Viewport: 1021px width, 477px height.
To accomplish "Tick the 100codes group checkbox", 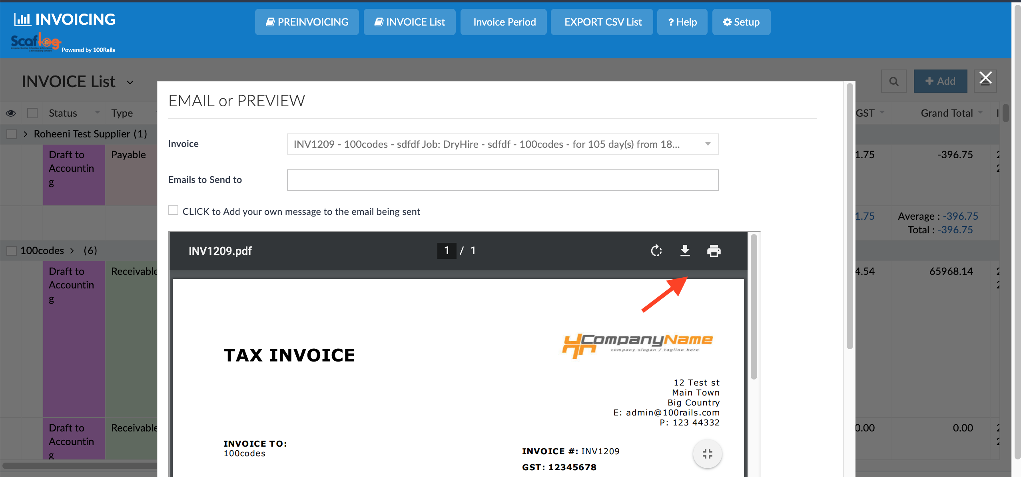I will tap(12, 251).
